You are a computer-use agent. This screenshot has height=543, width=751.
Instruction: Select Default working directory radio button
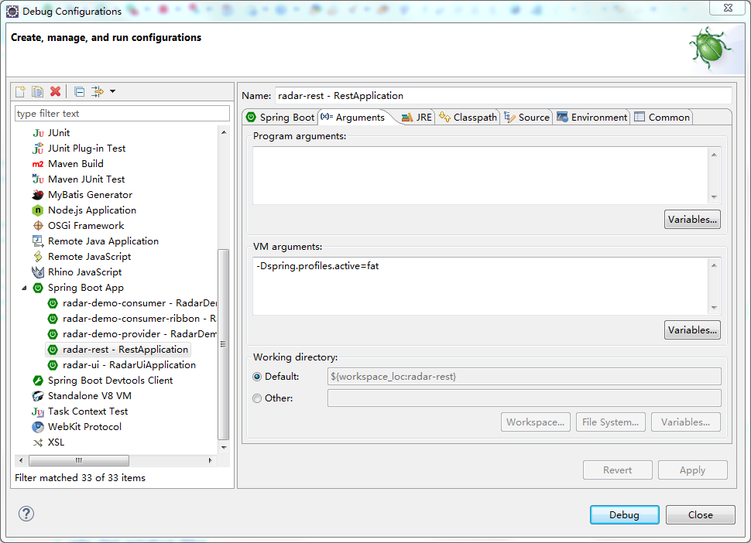tap(257, 377)
